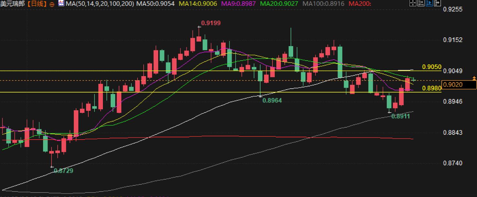Click the MA20:0.9027 green label
Viewport: 477px width, 197px height.
coord(279,4)
